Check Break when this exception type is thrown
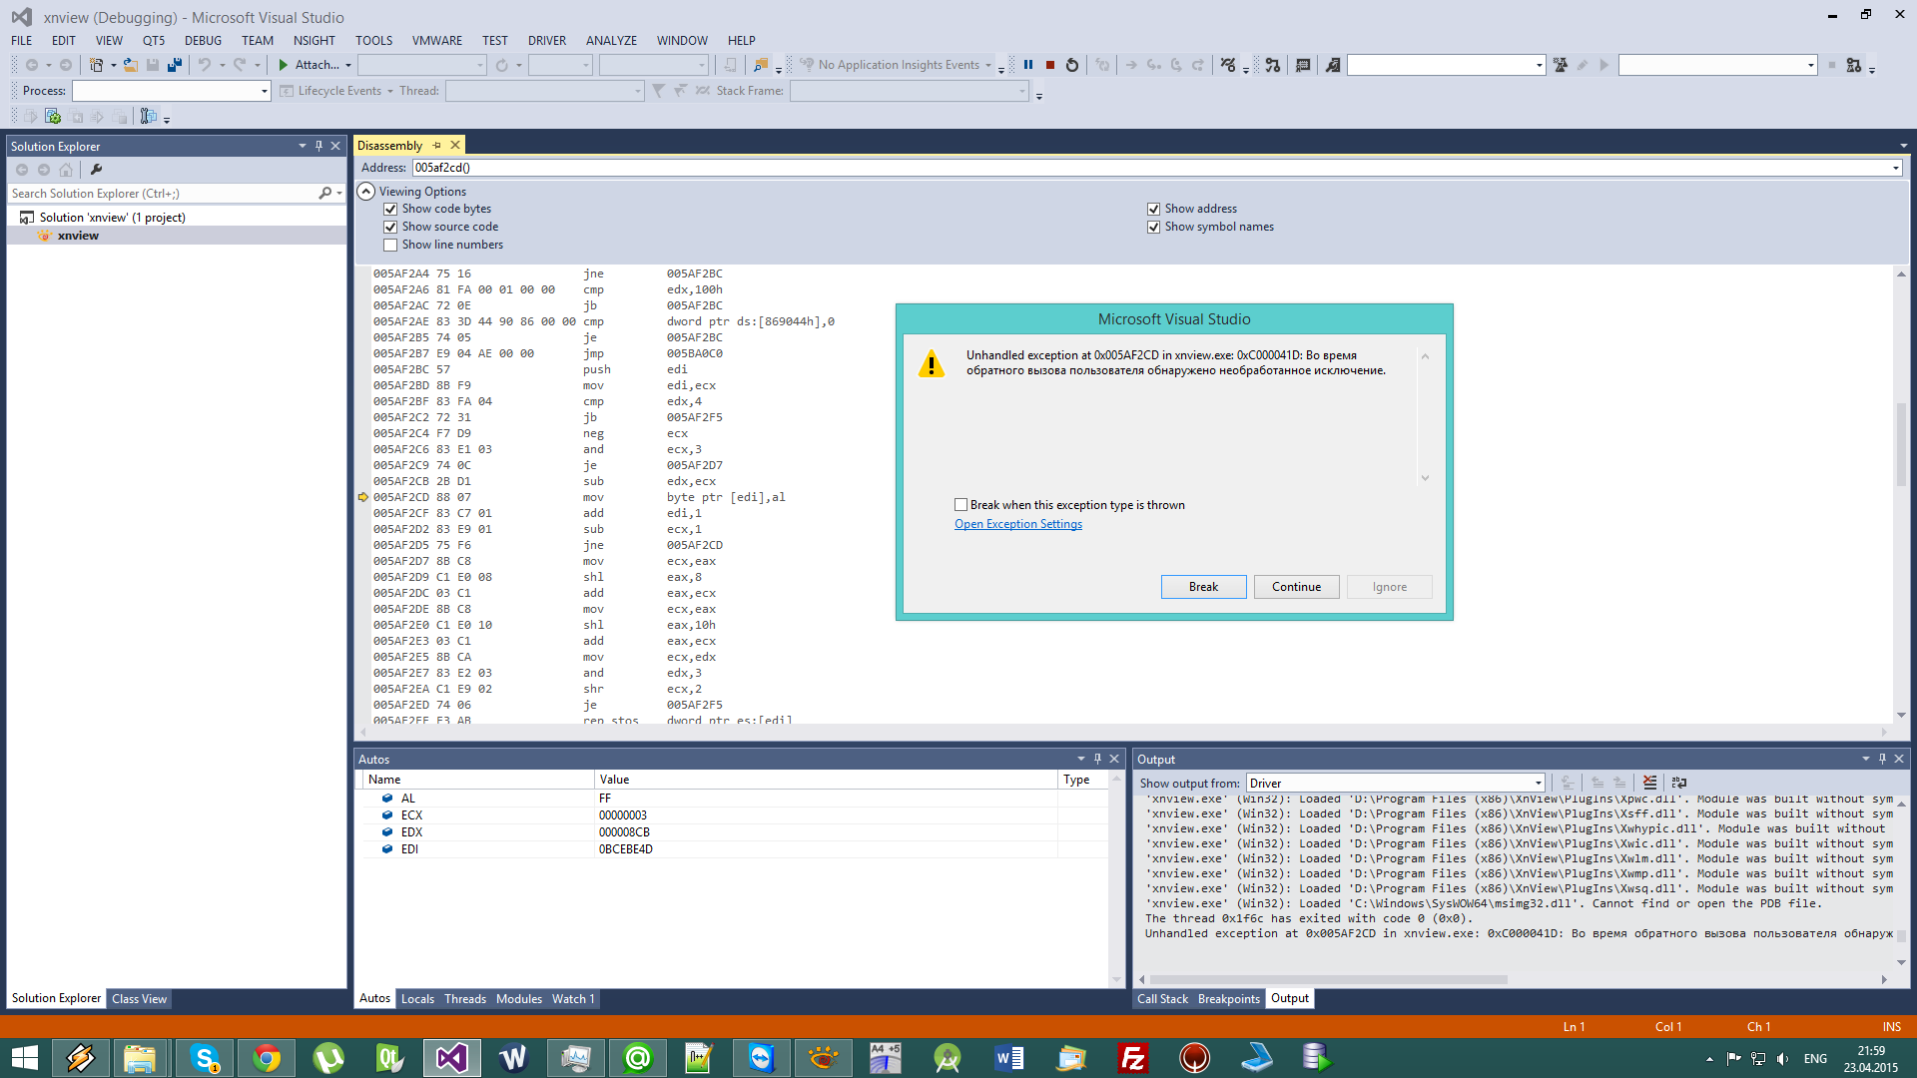1917x1078 pixels. 960,505
